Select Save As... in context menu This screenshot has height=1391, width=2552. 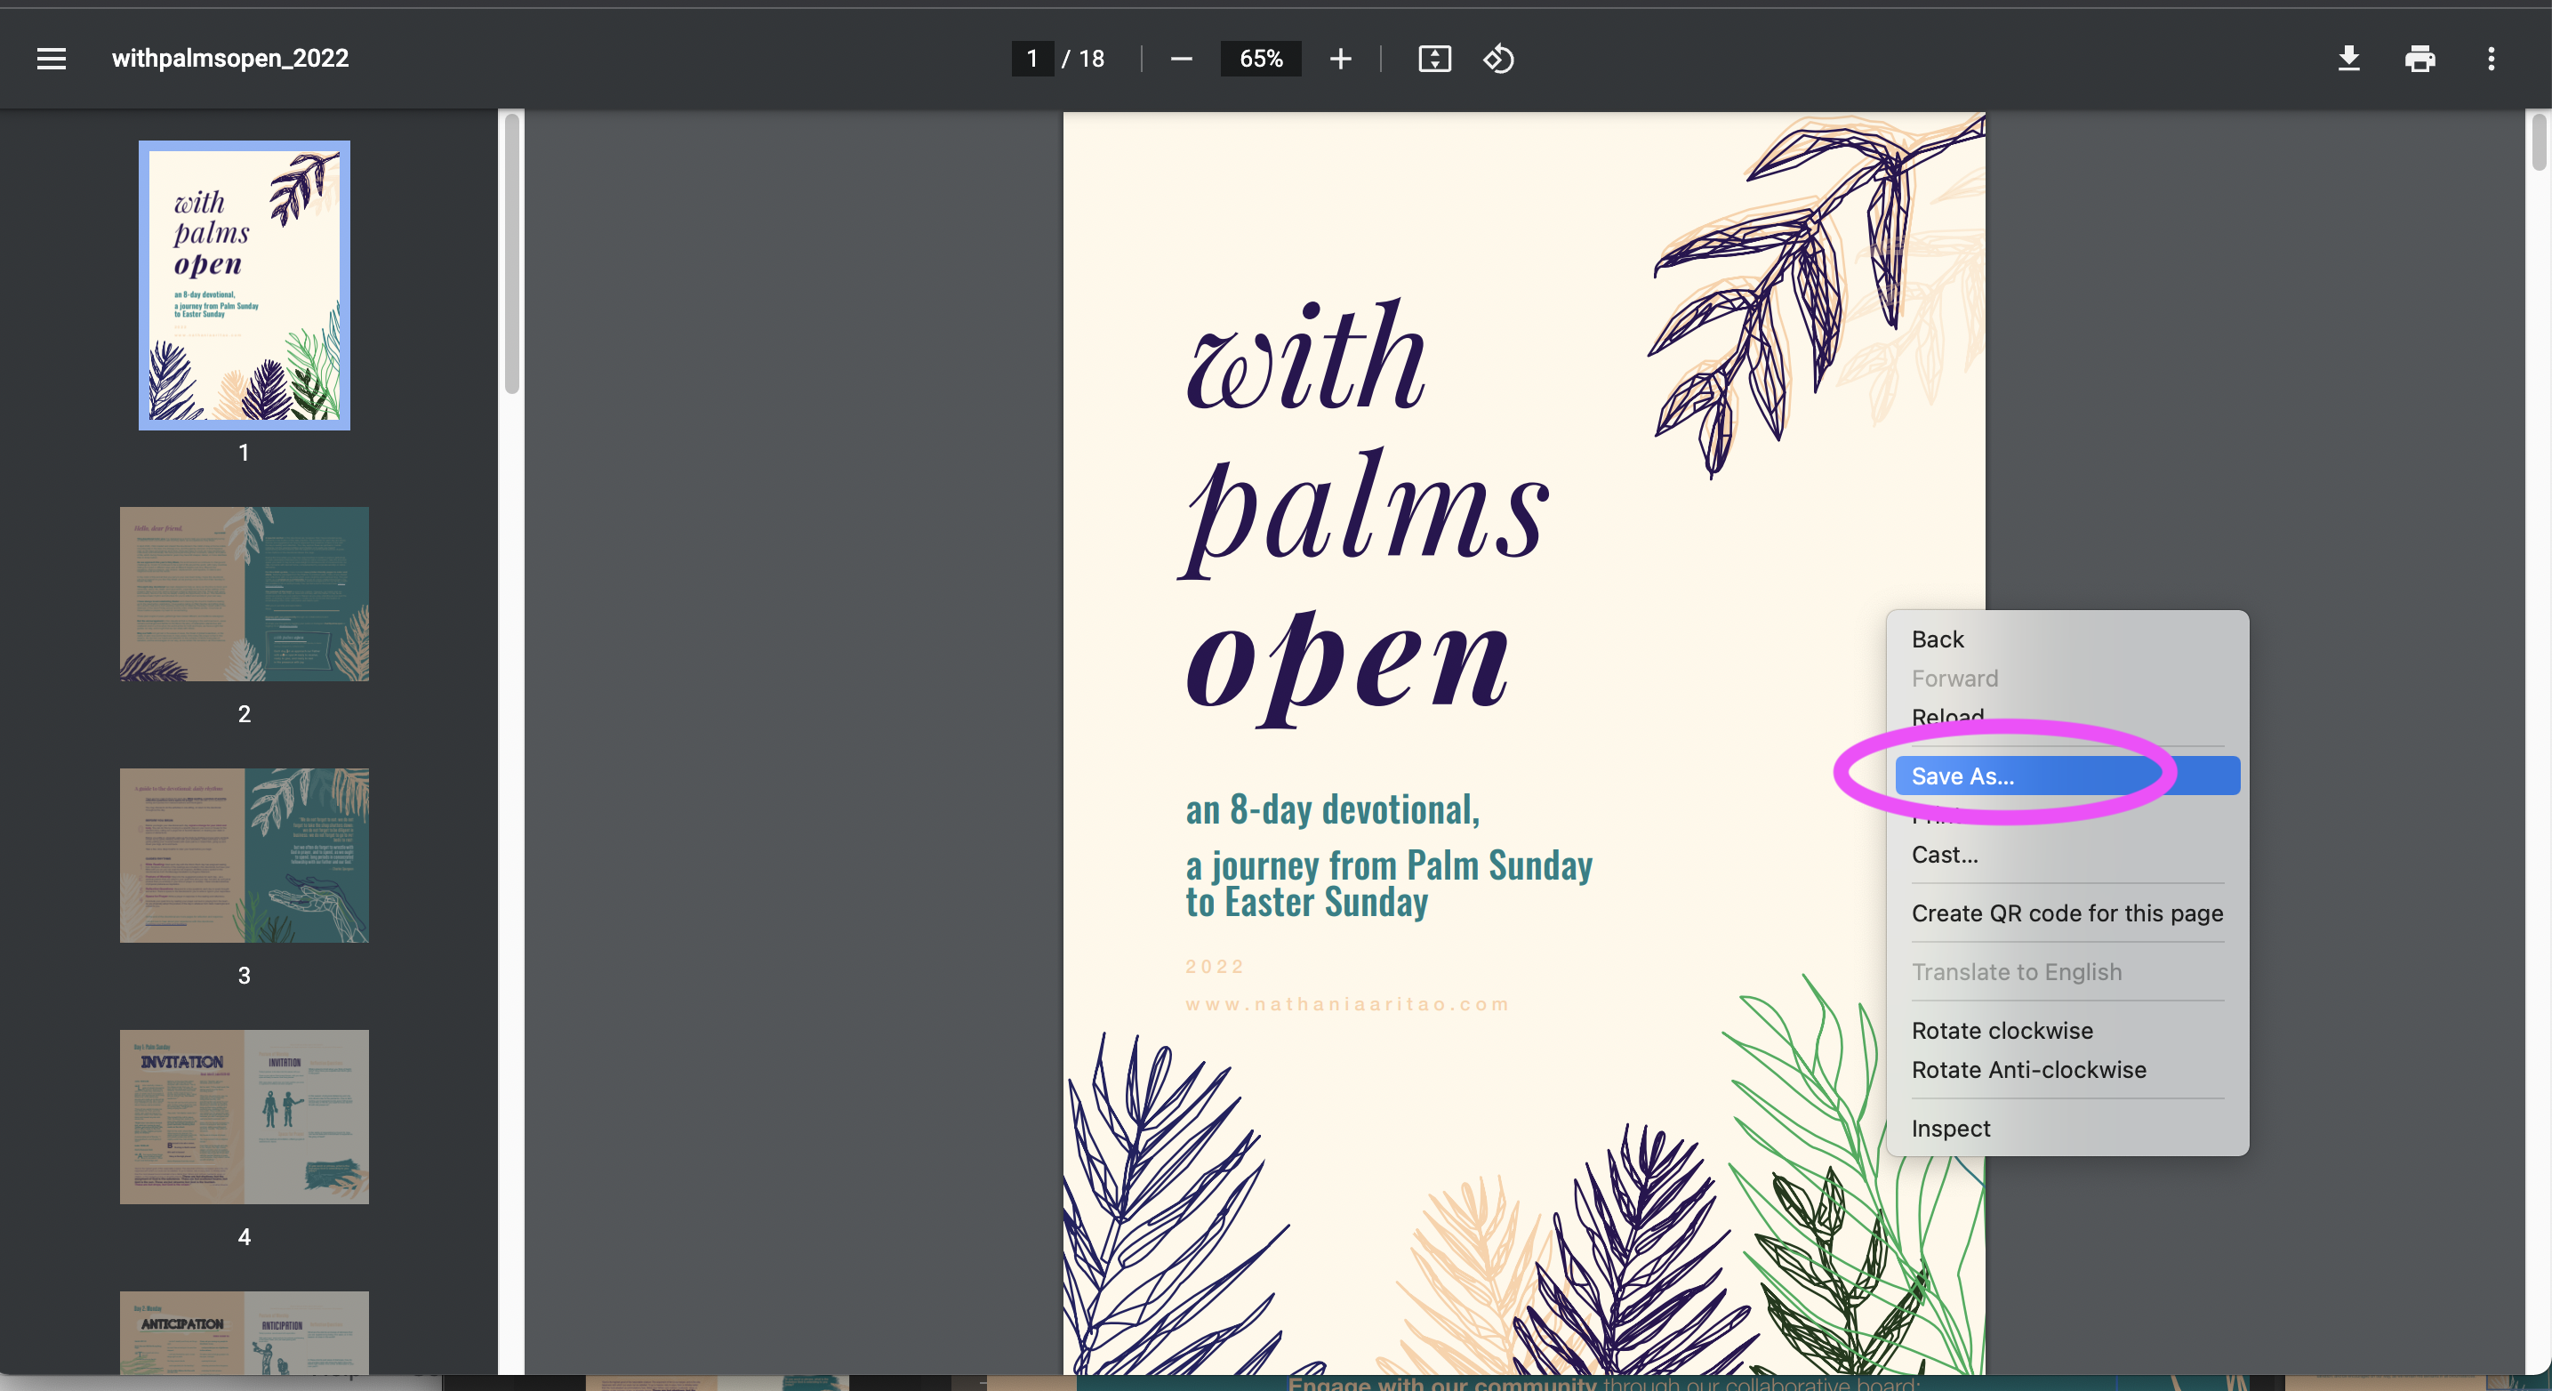point(1962,776)
